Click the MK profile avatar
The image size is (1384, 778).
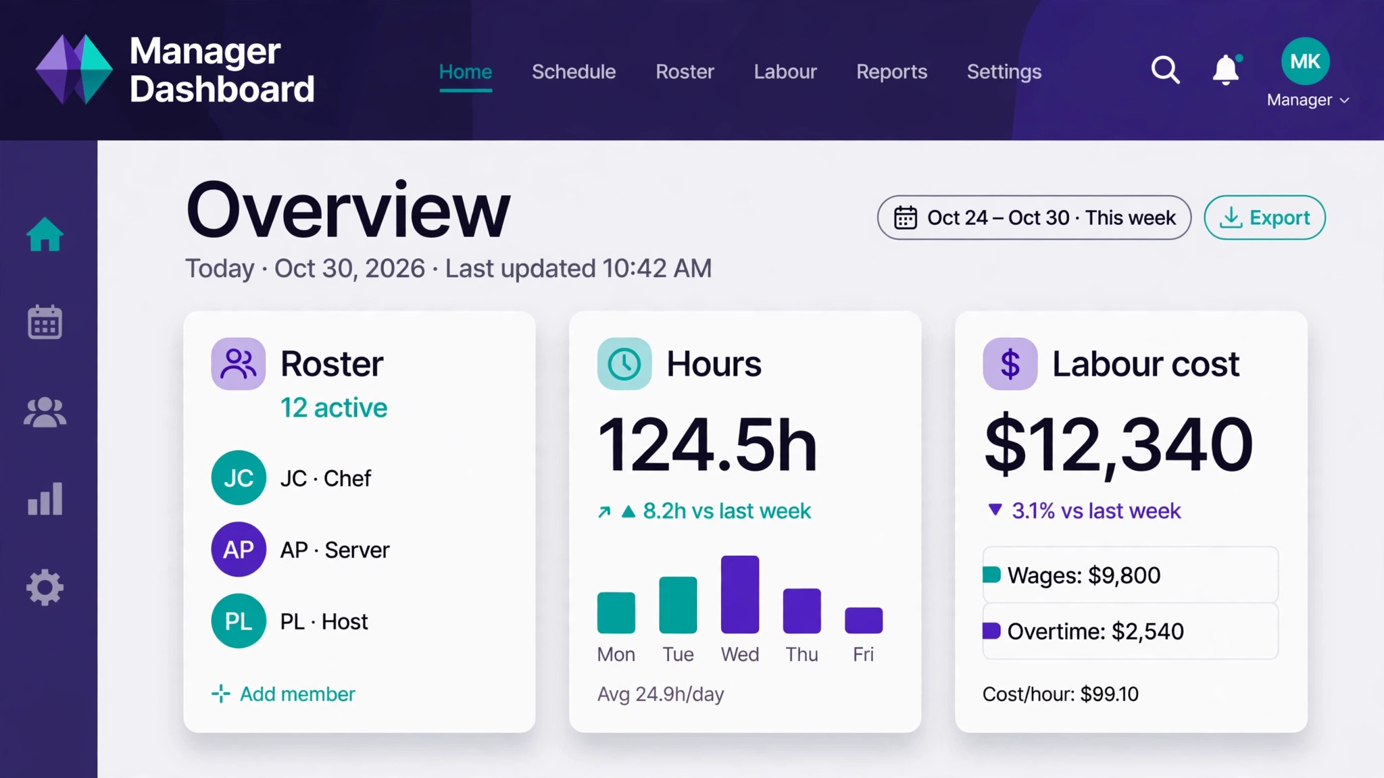(x=1305, y=61)
